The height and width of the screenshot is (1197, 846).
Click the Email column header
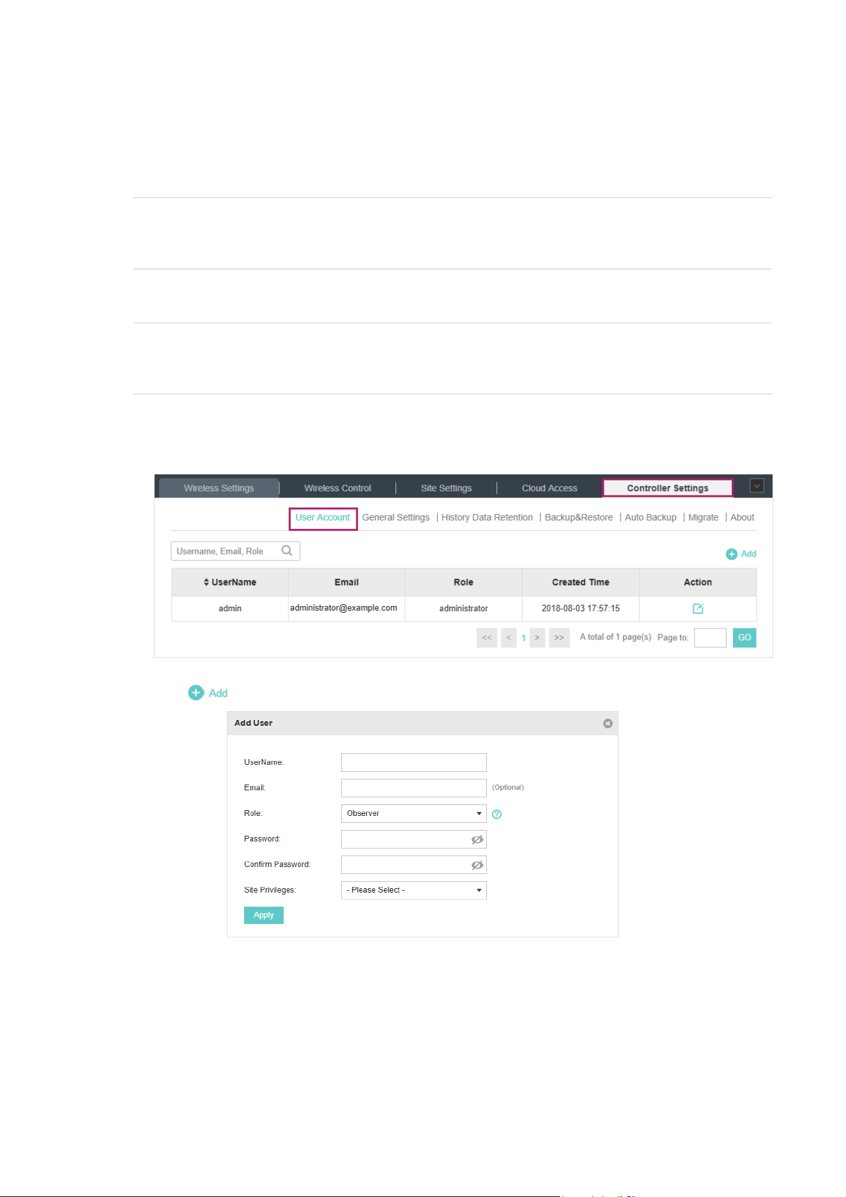(346, 582)
